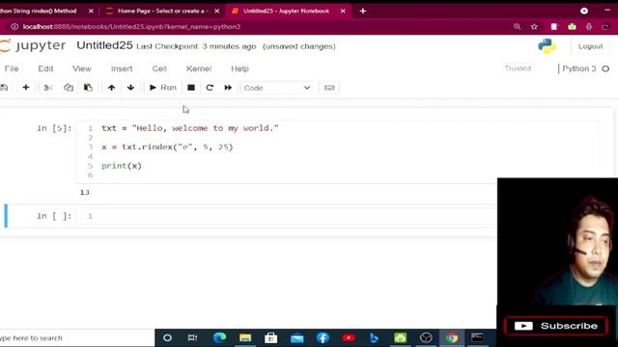Open the View menu

pyautogui.click(x=81, y=68)
